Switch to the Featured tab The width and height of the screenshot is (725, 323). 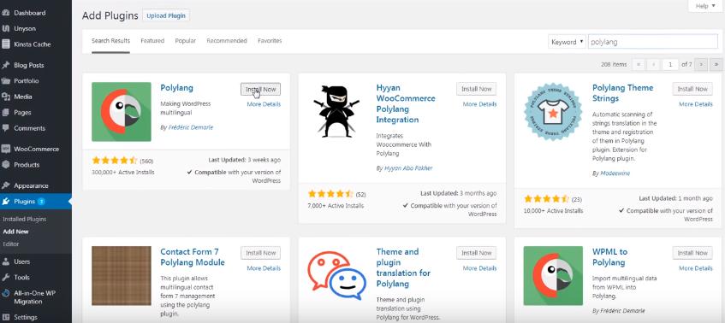coord(152,41)
